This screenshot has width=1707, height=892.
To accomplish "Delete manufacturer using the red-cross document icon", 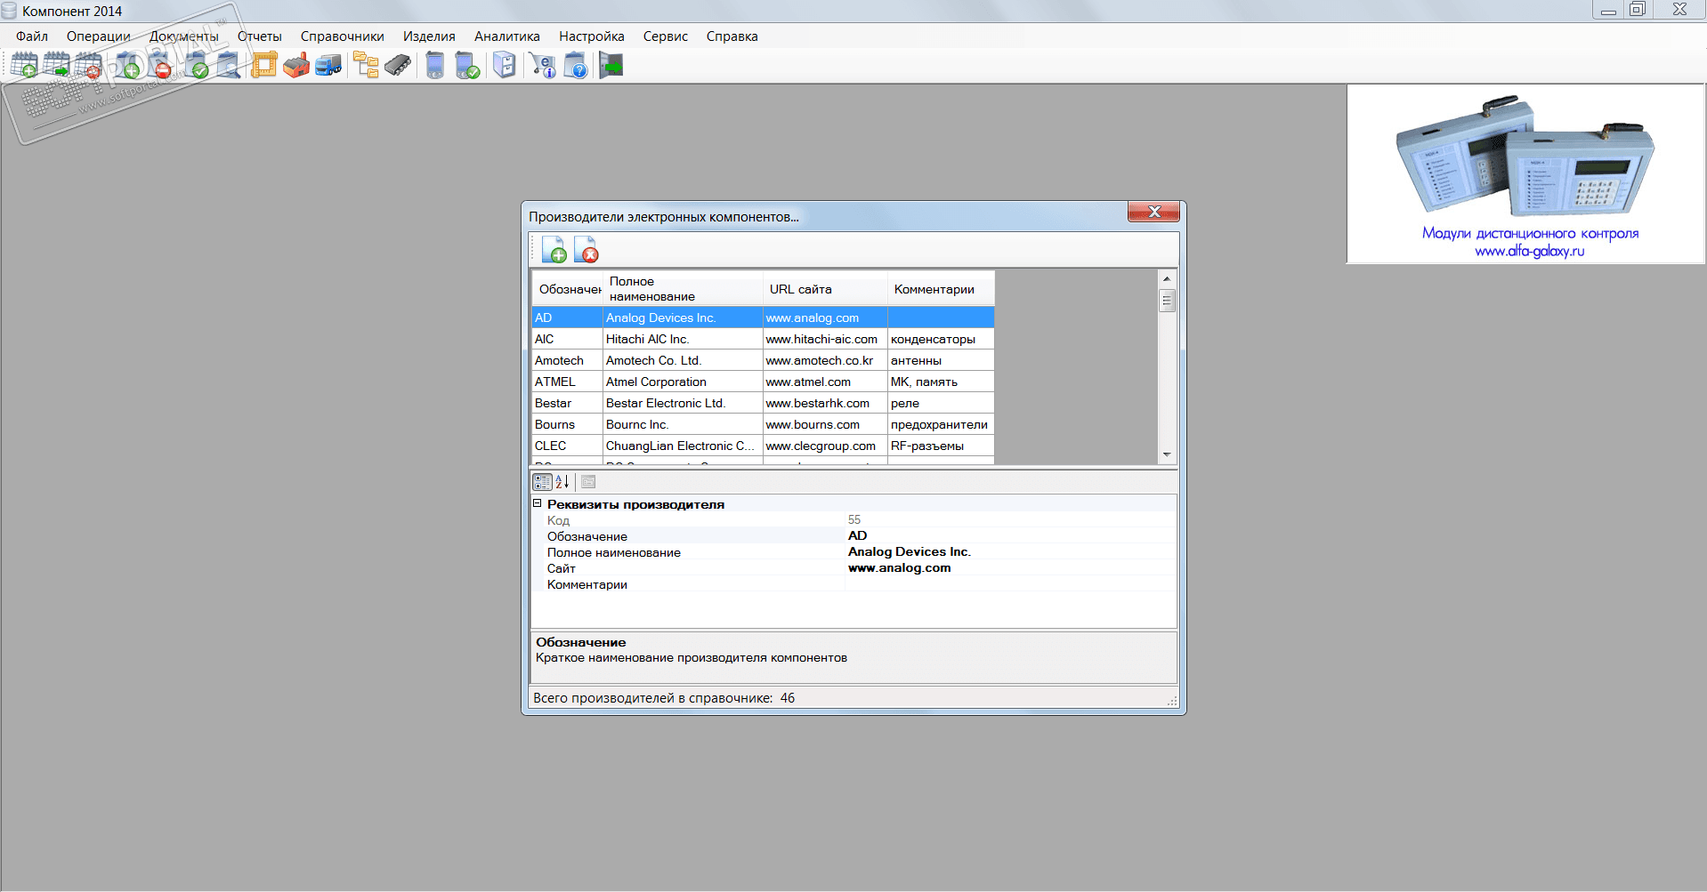I will point(586,250).
